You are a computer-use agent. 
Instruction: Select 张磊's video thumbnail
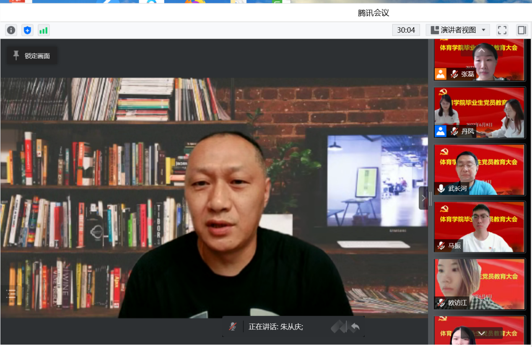pyautogui.click(x=479, y=60)
